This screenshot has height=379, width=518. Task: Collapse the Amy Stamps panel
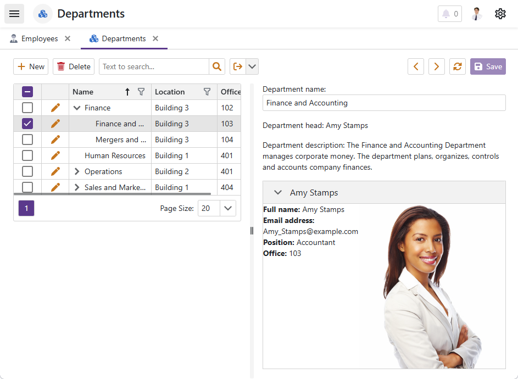(278, 192)
